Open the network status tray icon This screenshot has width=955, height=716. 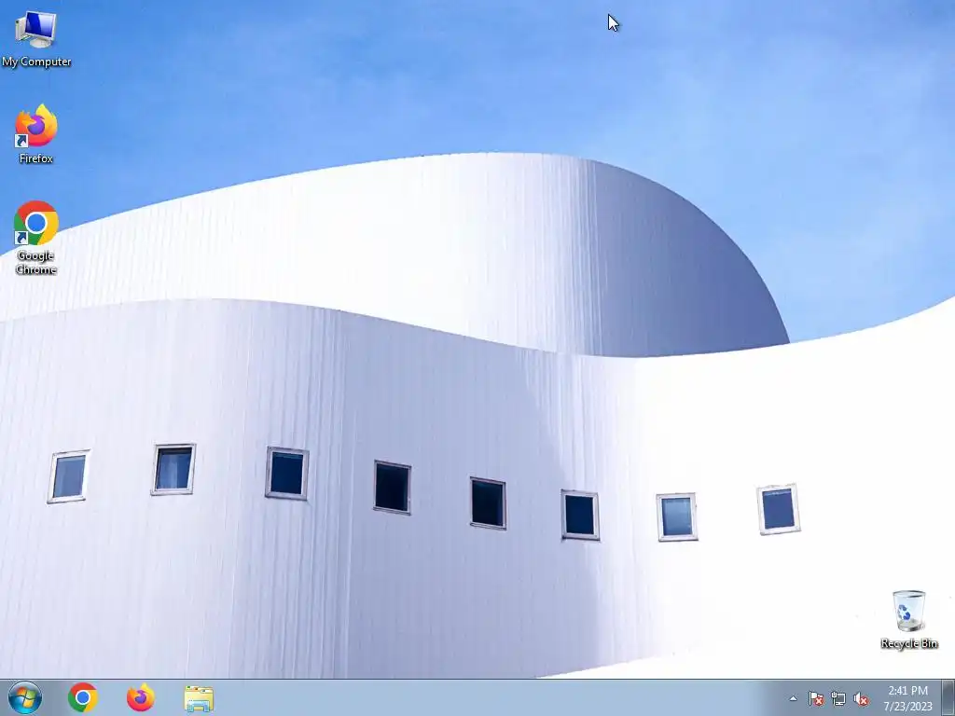pos(838,698)
